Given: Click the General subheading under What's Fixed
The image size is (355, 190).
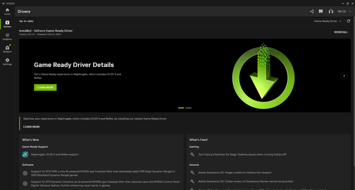Looking at the screenshot, I should coord(194,165).
